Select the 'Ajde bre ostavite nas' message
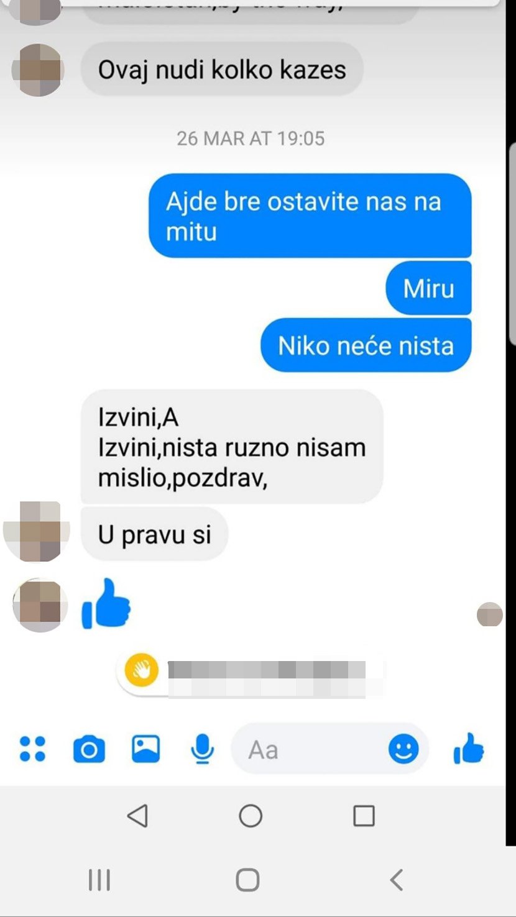 (310, 216)
